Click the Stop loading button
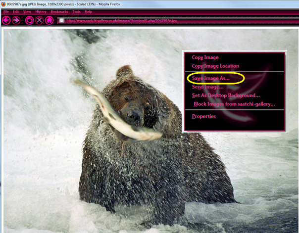This screenshot has height=233, width=299. click(39, 20)
